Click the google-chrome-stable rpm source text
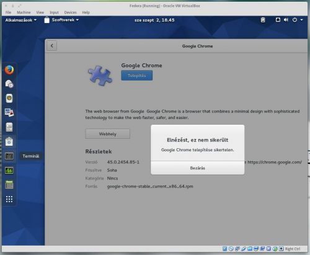 pyautogui.click(x=150, y=186)
